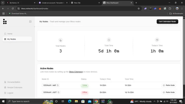Click the Today's Time value 1h 0m
This screenshot has width=185, height=104.
157,51
